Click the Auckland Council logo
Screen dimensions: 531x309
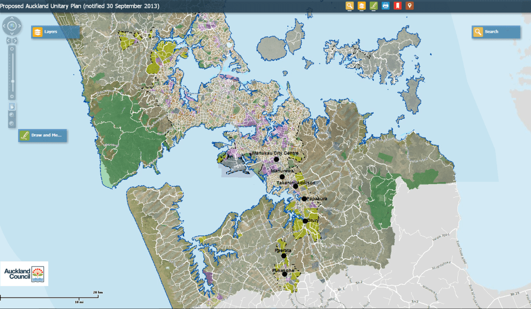[24, 274]
